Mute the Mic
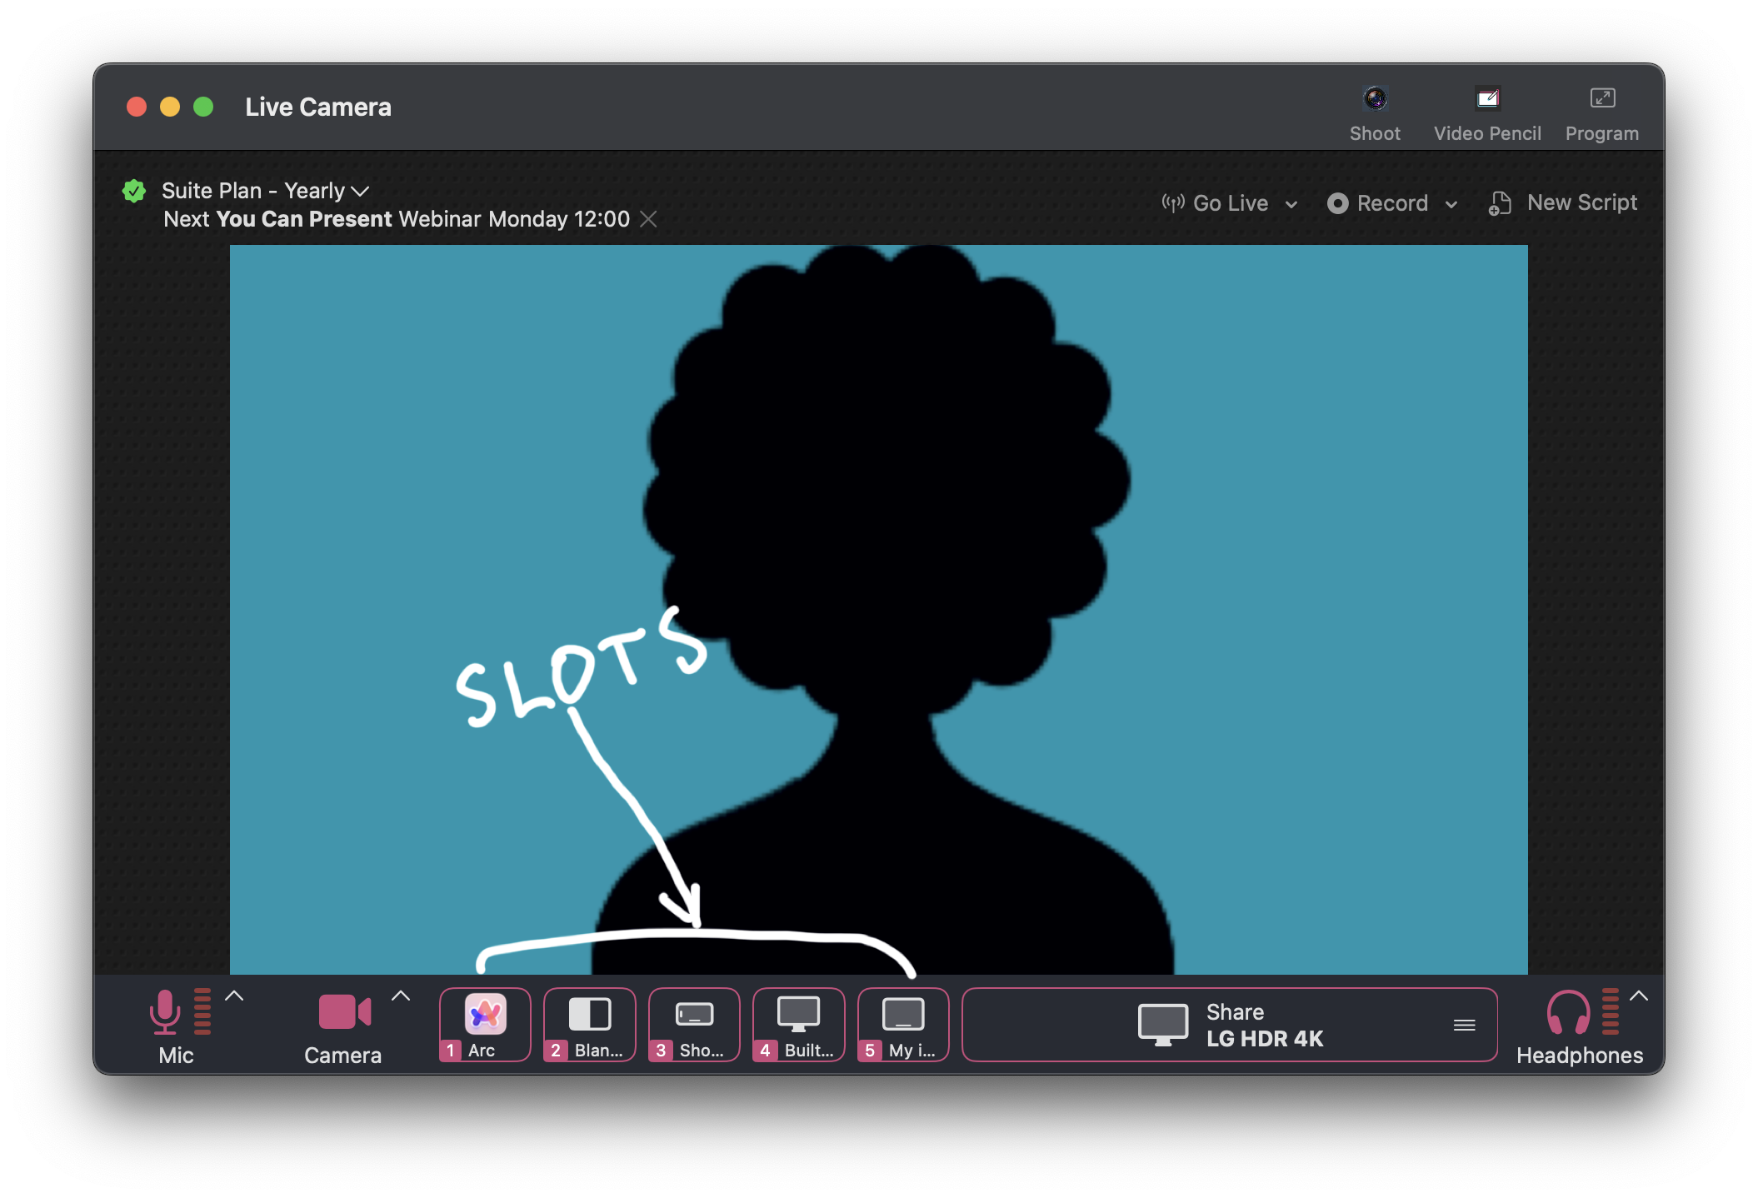Viewport: 1758px width, 1198px height. pyautogui.click(x=165, y=1012)
